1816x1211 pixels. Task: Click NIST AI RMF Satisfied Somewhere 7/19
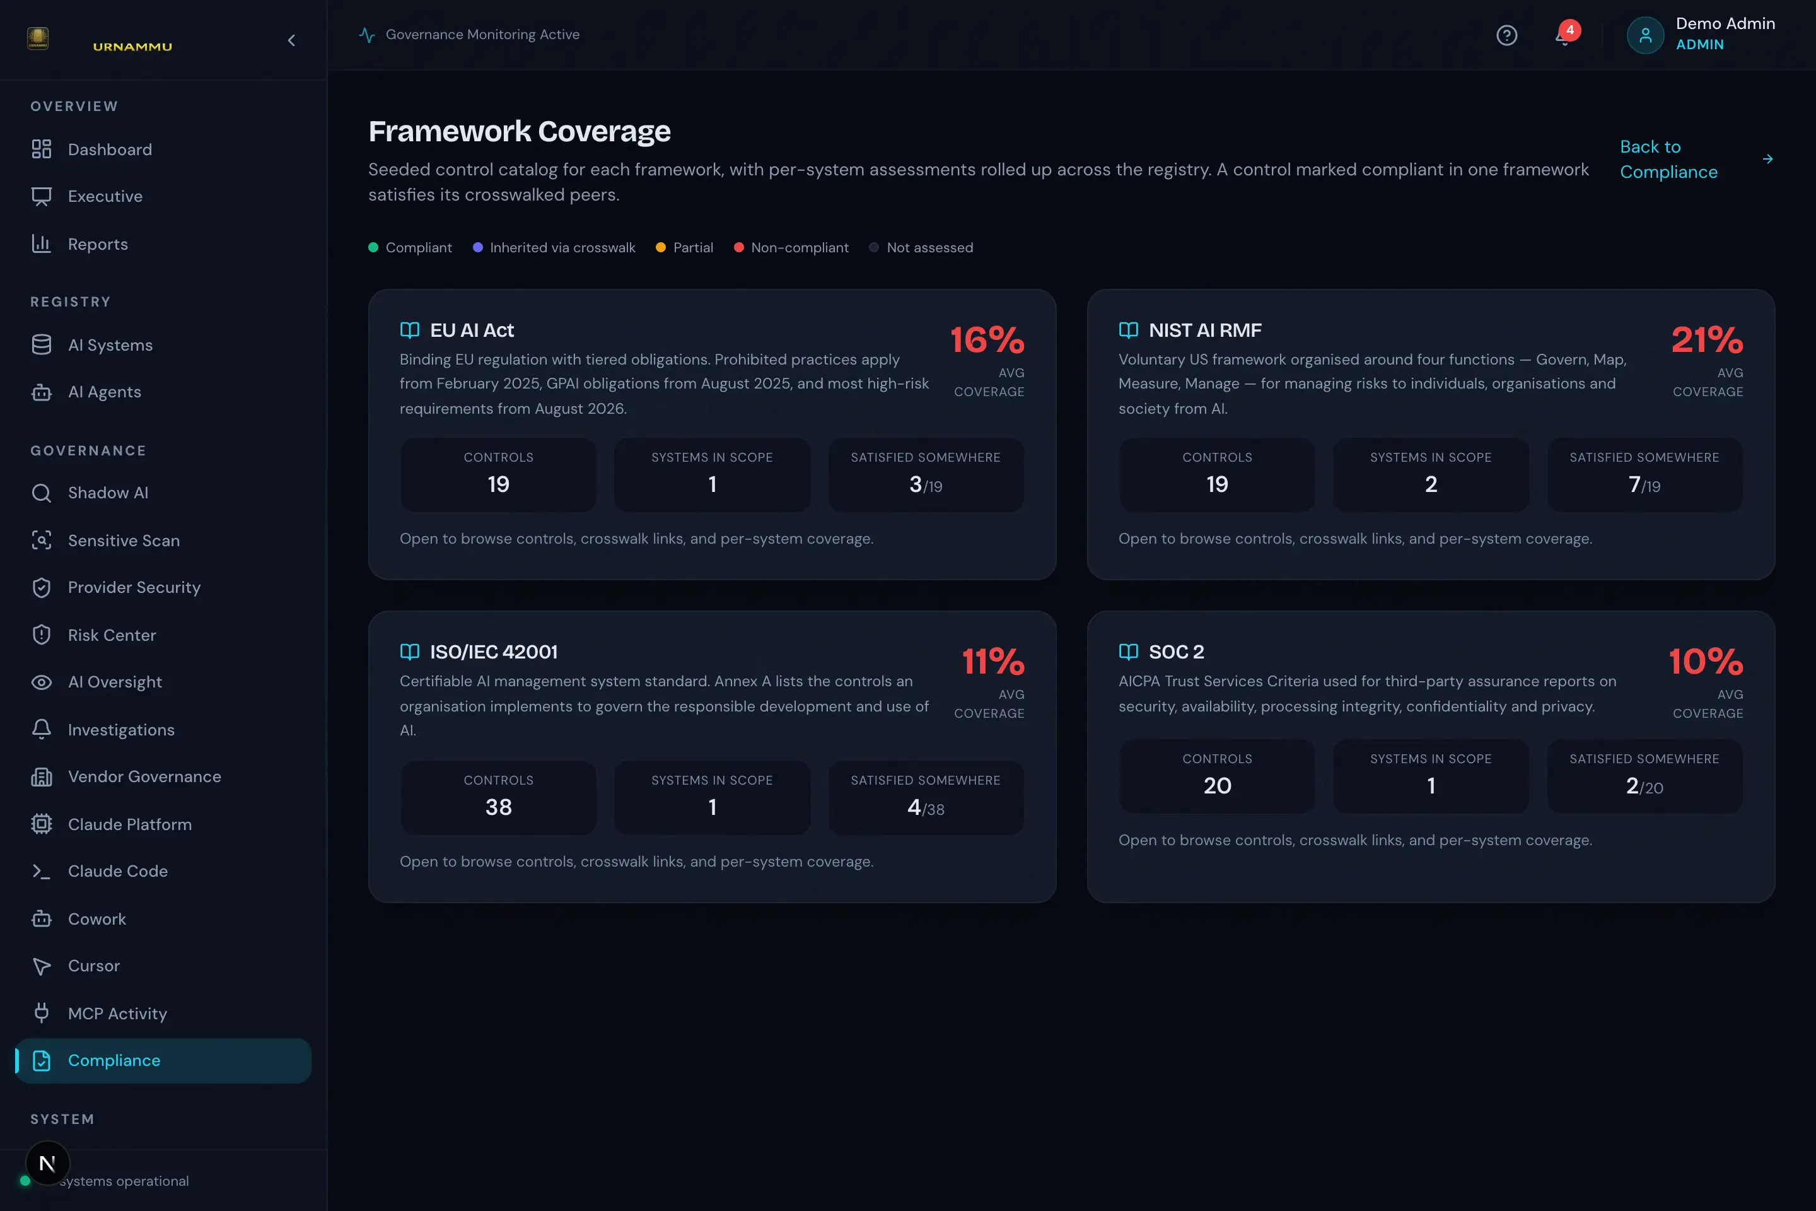pos(1644,474)
